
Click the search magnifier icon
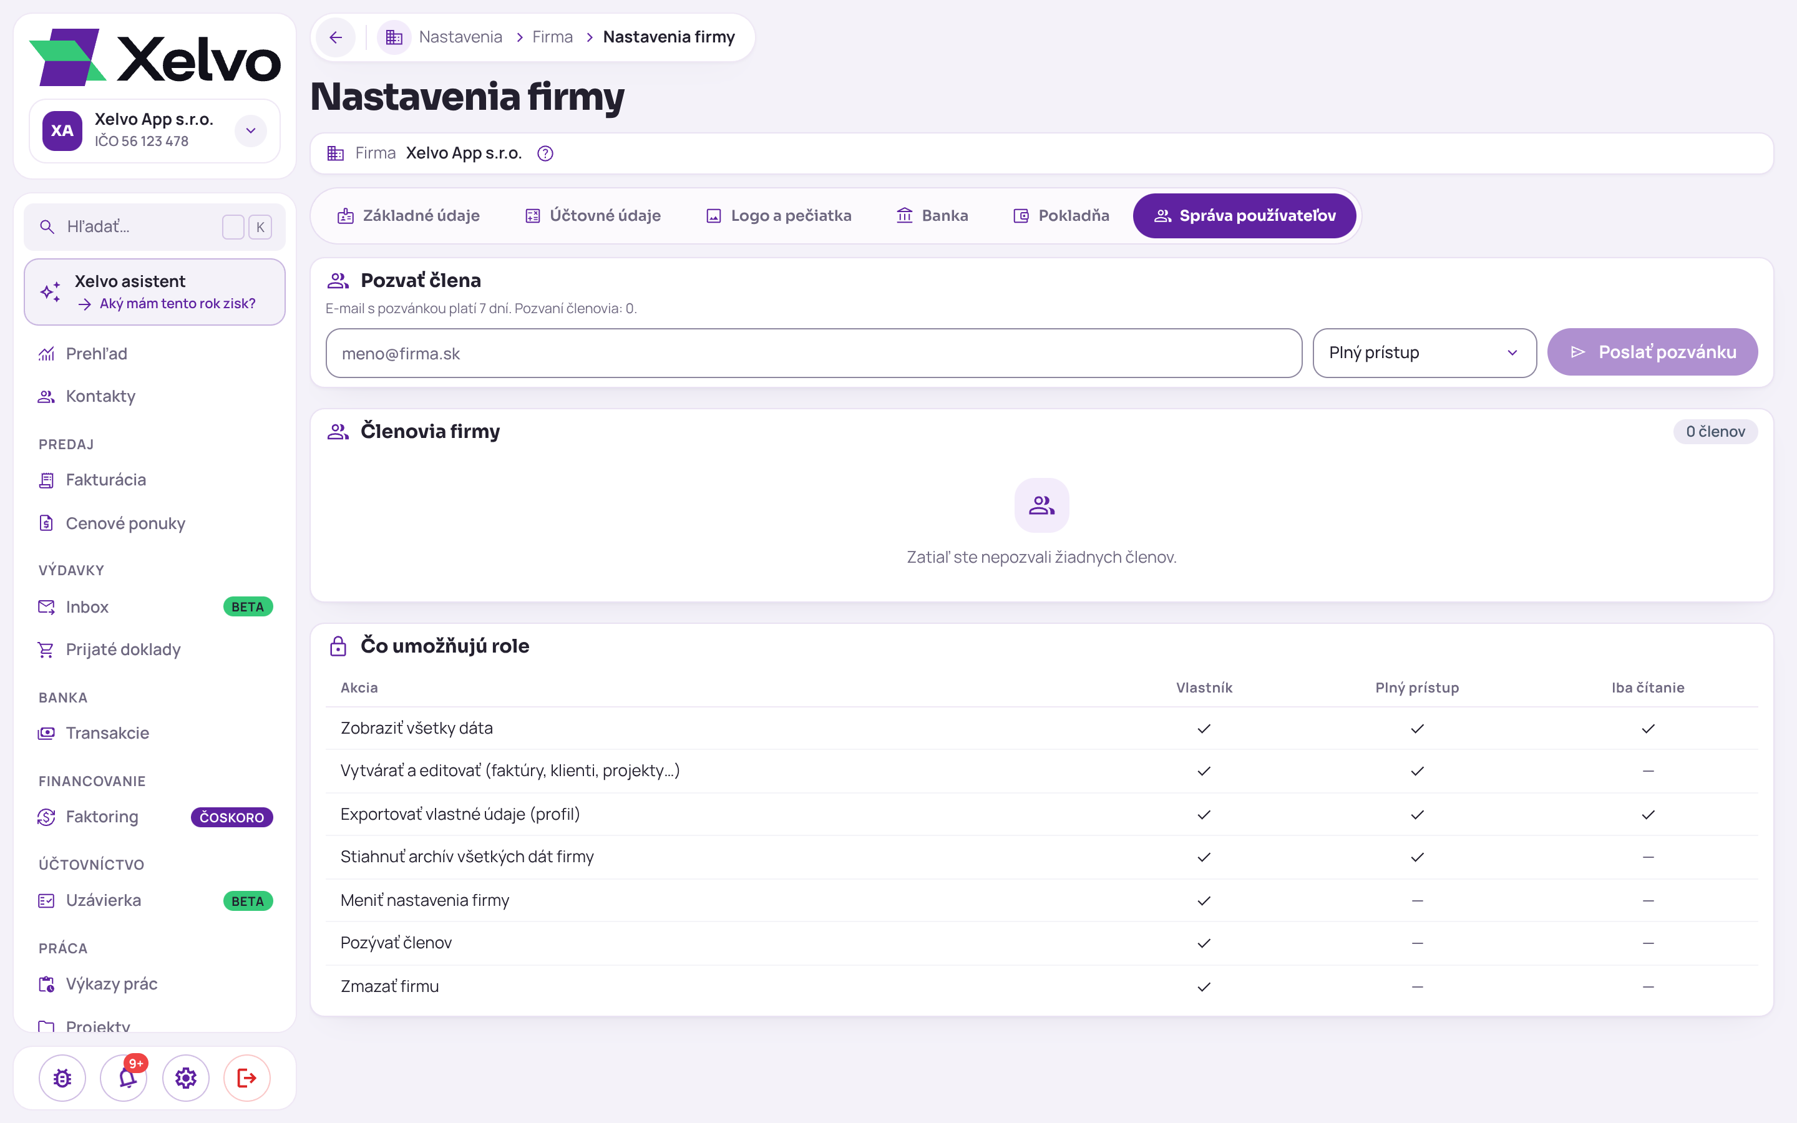coord(47,227)
